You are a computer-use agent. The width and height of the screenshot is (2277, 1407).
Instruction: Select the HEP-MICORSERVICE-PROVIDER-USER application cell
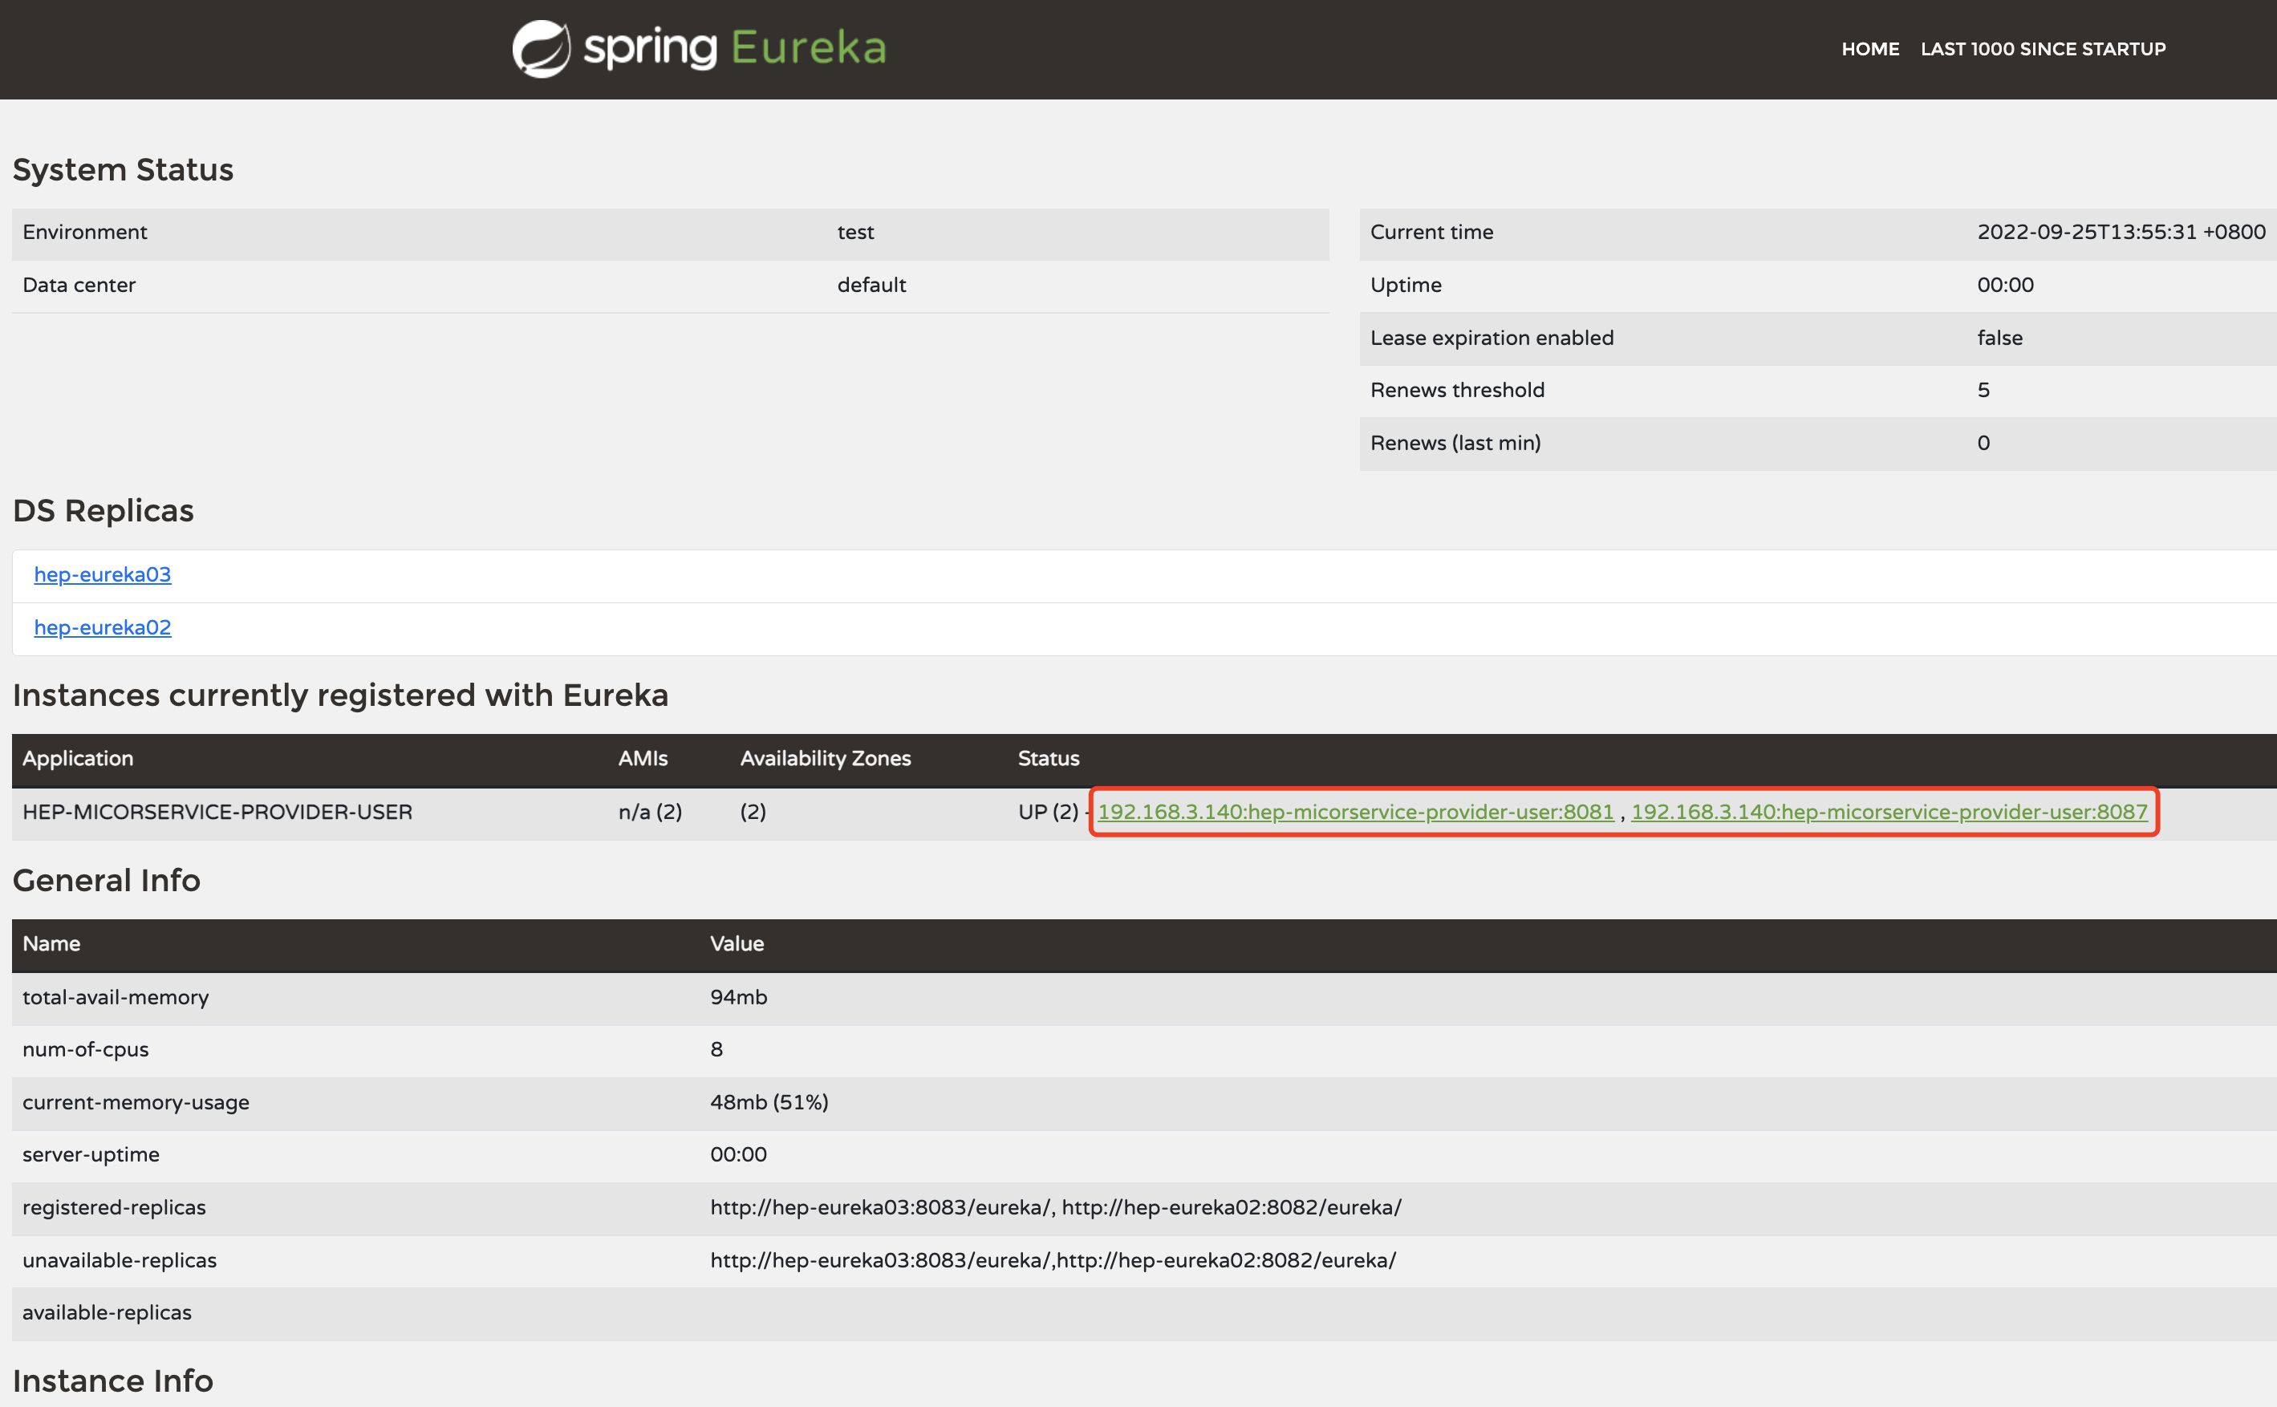(x=217, y=812)
